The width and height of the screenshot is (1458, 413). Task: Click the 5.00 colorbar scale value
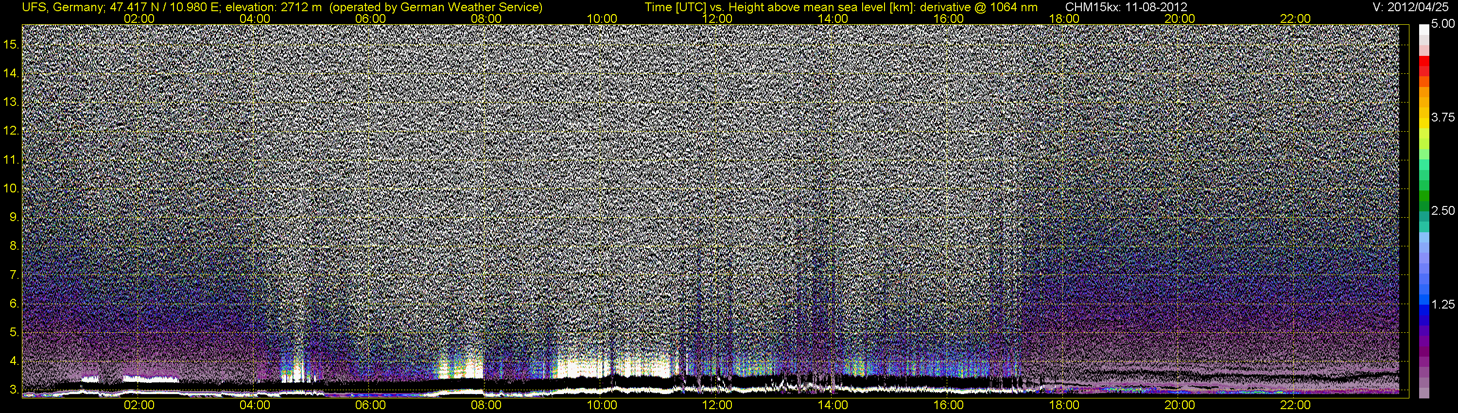1443,24
